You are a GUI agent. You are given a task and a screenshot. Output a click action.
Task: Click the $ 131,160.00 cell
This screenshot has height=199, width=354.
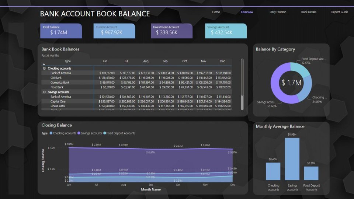click(223, 73)
